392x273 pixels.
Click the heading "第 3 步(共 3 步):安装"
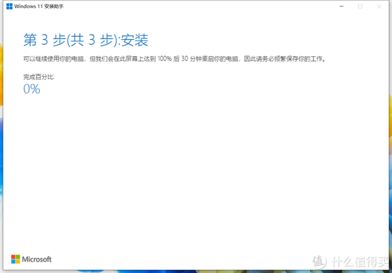[x=86, y=40]
